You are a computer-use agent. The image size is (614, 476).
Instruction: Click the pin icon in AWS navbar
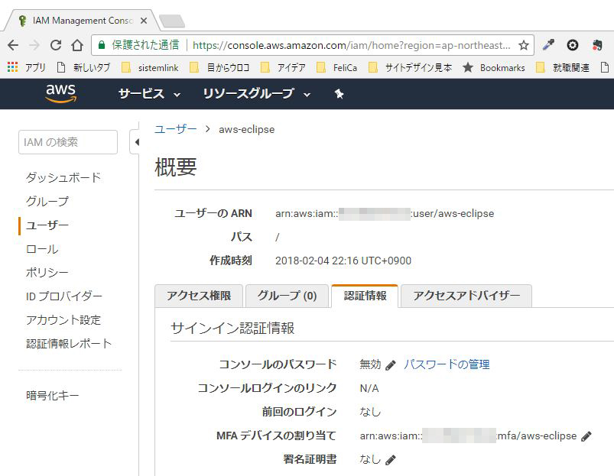point(339,94)
